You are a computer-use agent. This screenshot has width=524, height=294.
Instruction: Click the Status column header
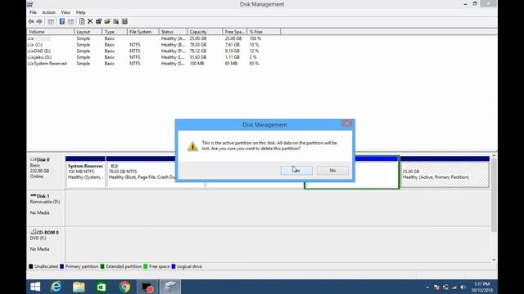click(173, 32)
